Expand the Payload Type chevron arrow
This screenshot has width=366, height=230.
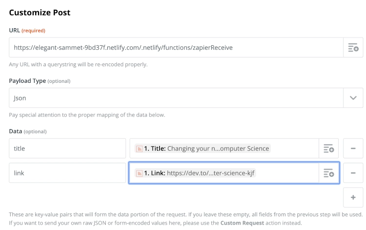tap(353, 98)
